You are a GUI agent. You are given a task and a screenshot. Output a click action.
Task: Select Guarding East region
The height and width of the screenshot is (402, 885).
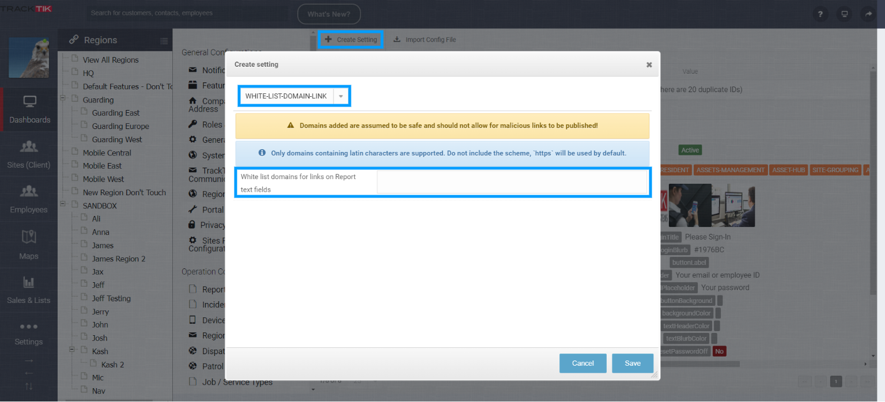point(116,113)
